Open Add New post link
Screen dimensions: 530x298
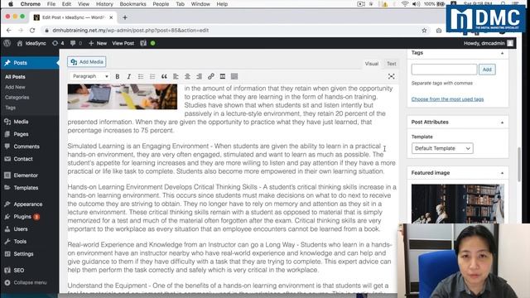click(x=15, y=87)
